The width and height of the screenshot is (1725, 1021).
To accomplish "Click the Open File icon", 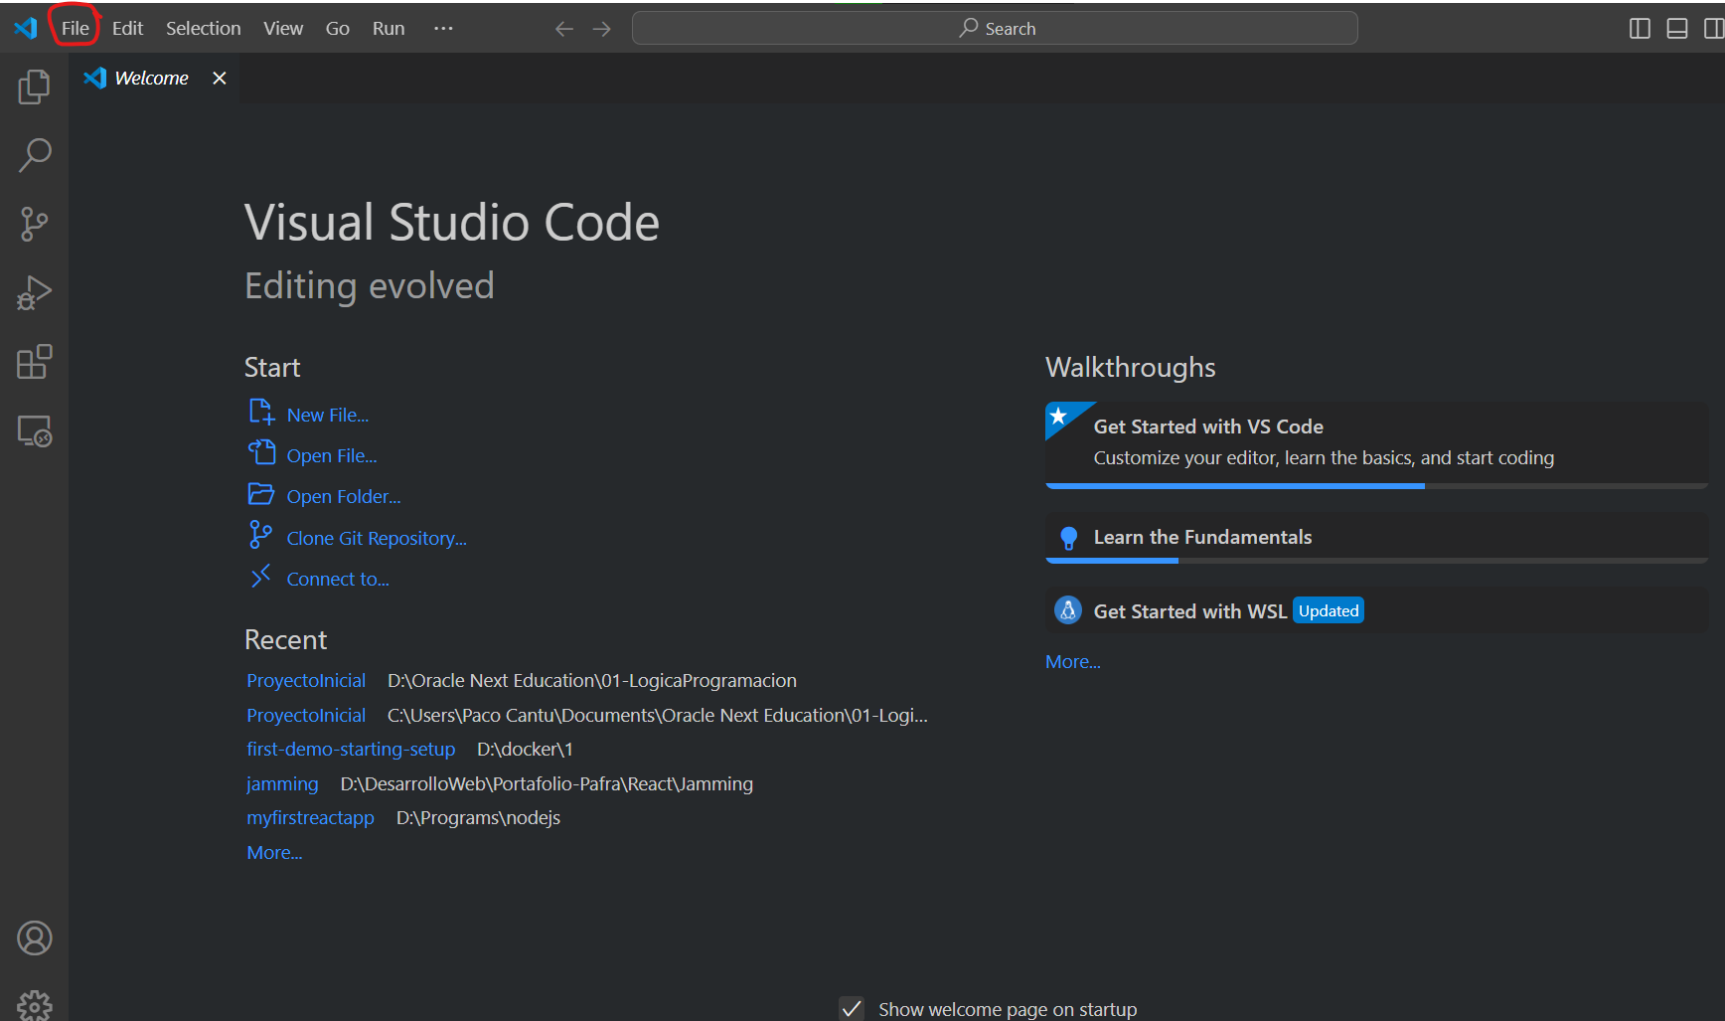I will click(x=261, y=452).
